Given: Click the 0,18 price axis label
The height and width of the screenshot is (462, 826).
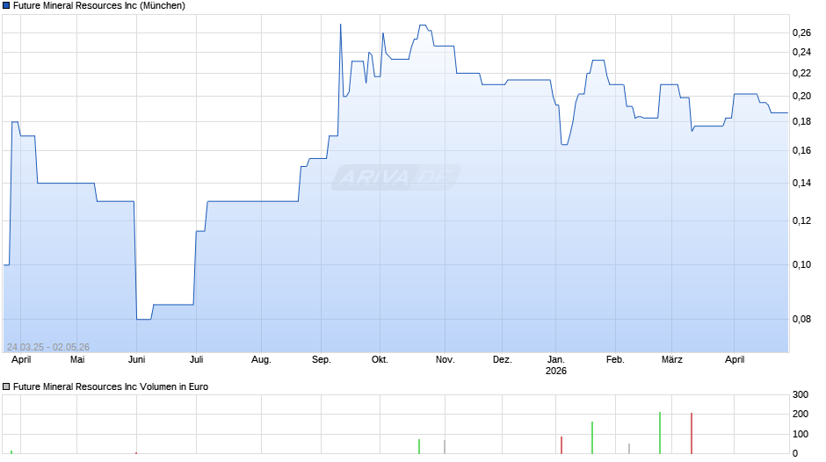Looking at the screenshot, I should [x=801, y=122].
